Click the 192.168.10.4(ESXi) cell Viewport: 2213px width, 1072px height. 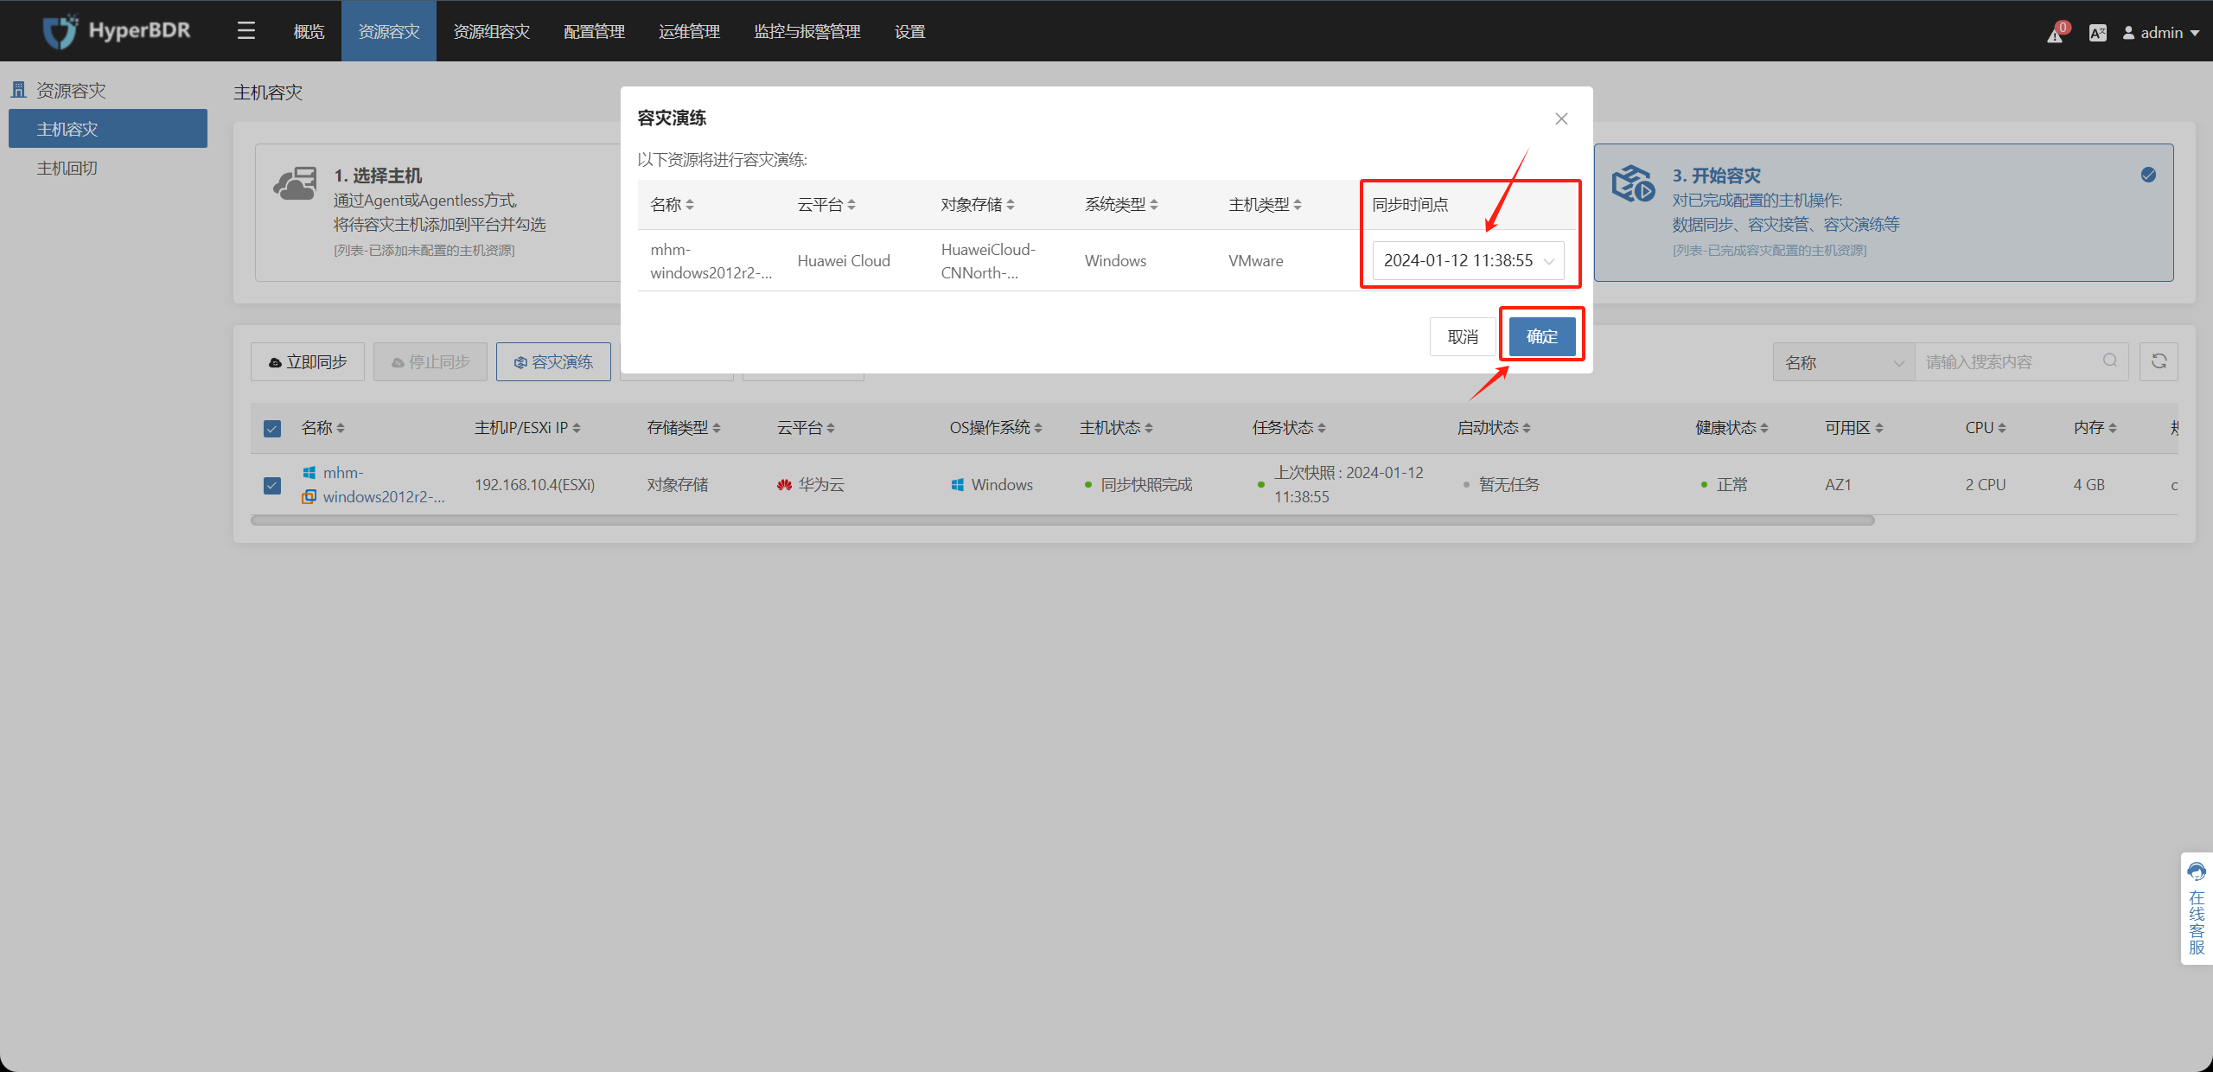tap(534, 485)
